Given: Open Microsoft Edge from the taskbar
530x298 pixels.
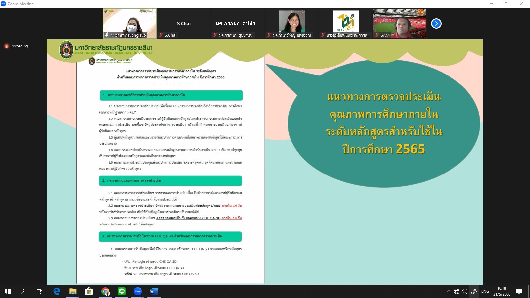Looking at the screenshot, I should (x=57, y=291).
